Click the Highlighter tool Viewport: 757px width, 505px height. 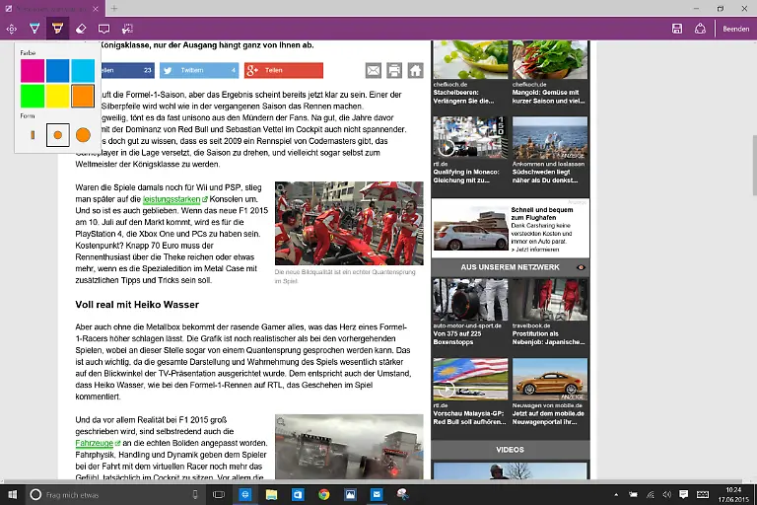click(57, 29)
